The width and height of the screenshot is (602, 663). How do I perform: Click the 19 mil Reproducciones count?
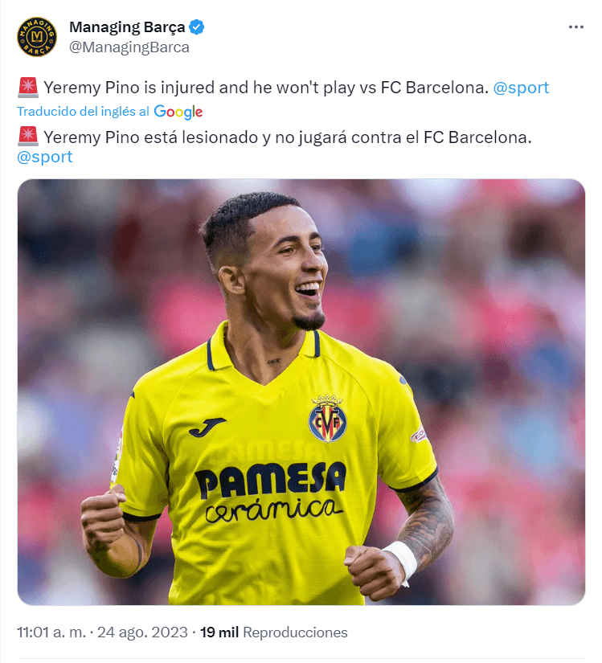tap(273, 632)
